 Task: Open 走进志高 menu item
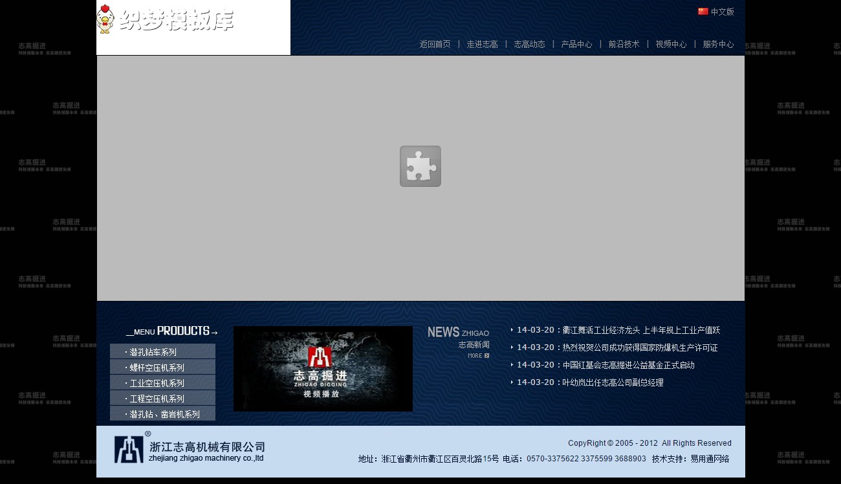482,45
